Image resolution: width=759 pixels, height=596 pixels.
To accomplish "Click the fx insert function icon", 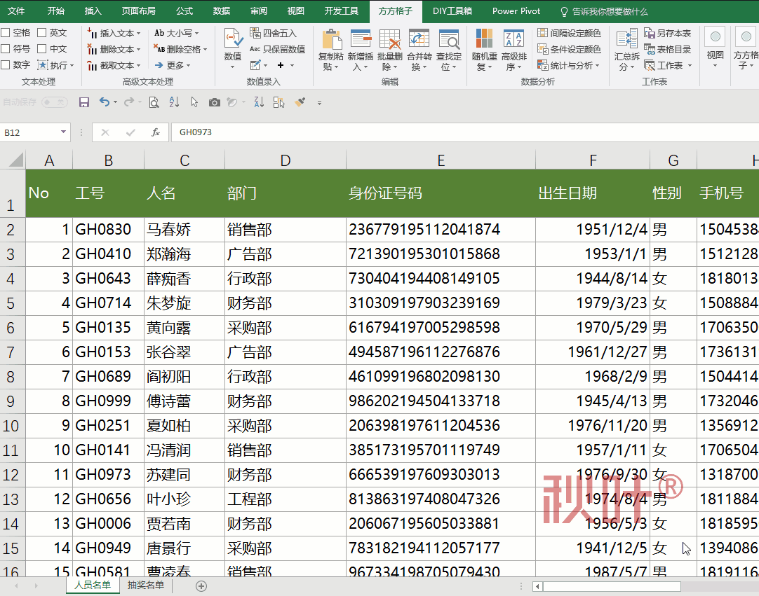I will point(156,132).
